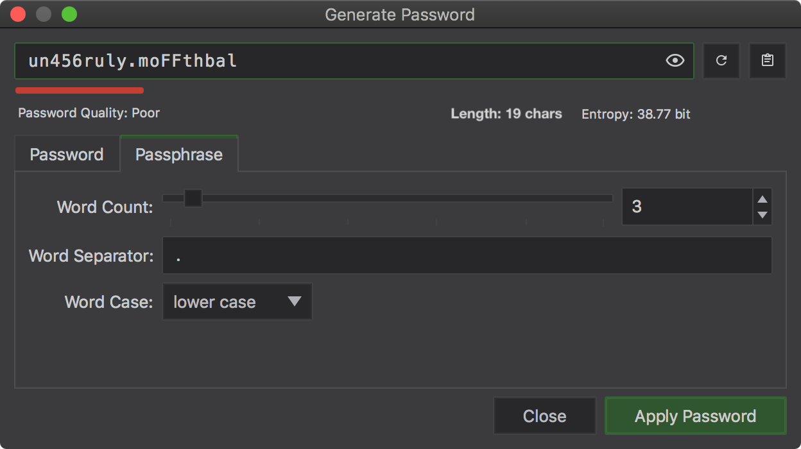The image size is (801, 449).
Task: Select lower case from Word Case combo box
Action: click(237, 301)
